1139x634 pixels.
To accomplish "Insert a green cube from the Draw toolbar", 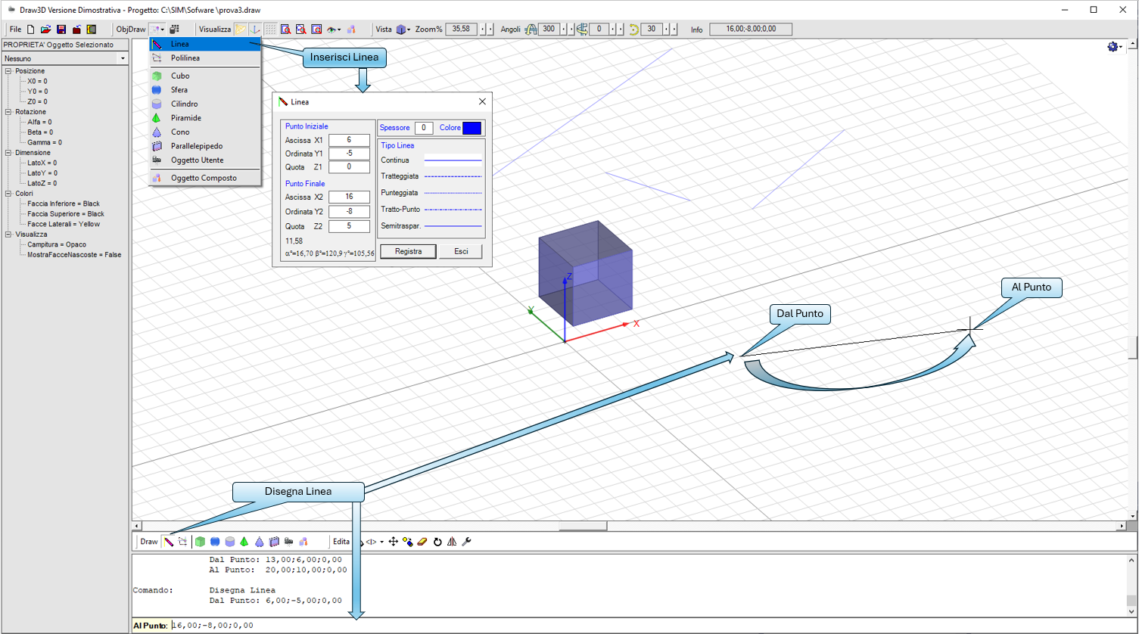I will coord(200,542).
